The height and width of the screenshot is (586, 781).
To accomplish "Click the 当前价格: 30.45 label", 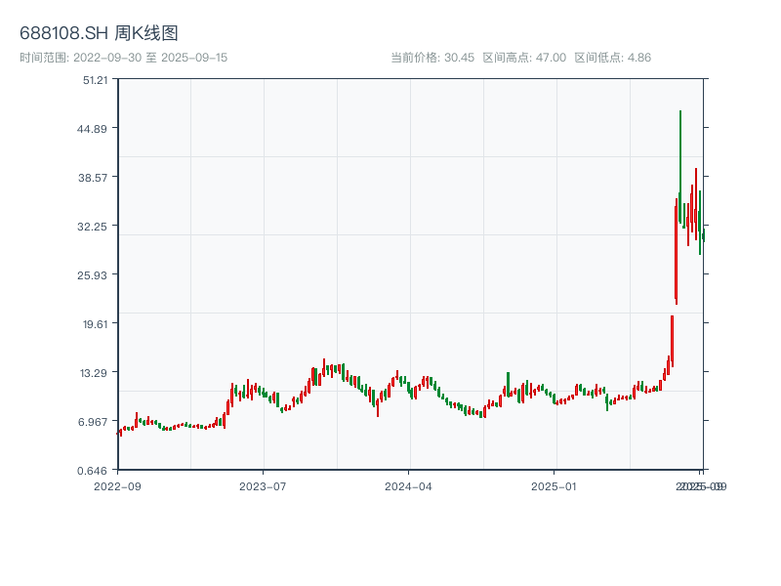I will tap(432, 58).
